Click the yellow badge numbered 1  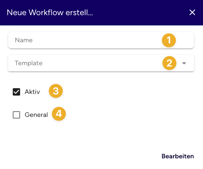[x=169, y=40]
